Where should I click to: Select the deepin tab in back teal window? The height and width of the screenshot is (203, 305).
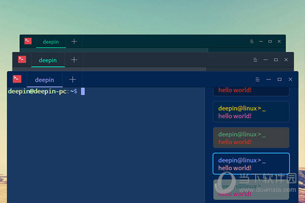(51, 42)
